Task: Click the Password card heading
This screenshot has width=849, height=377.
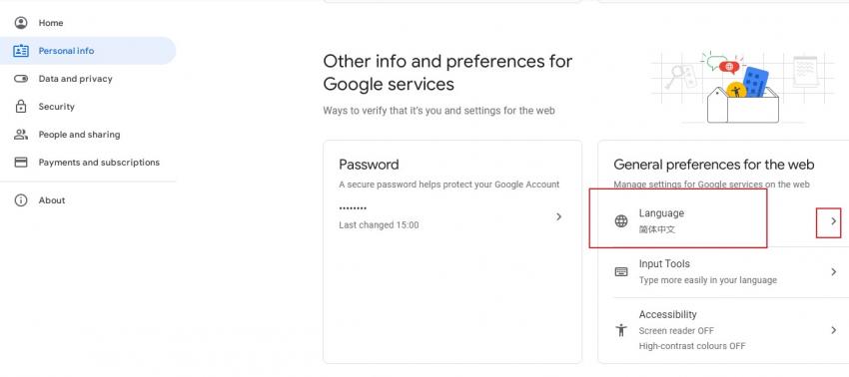Action: tap(369, 165)
